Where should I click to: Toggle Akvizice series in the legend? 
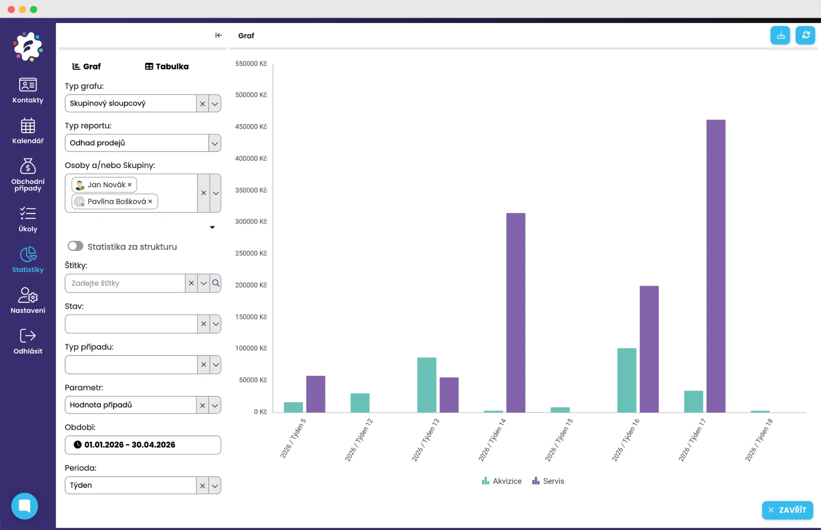(x=501, y=481)
